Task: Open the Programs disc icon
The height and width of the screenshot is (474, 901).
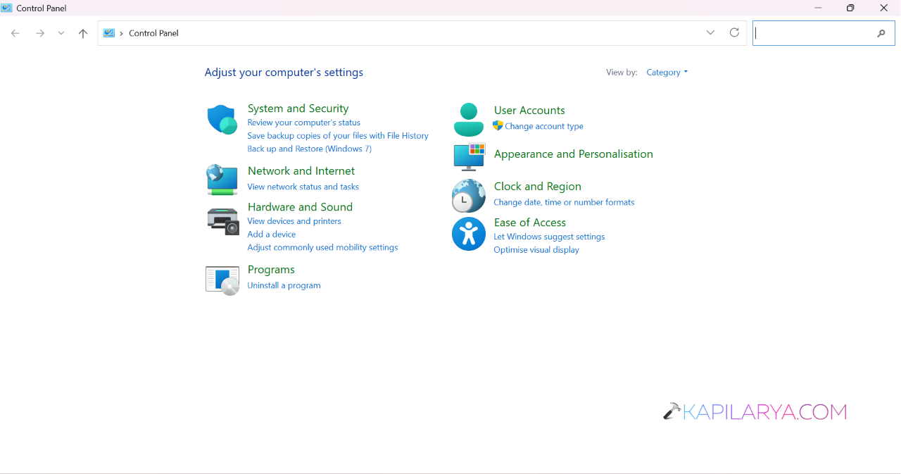Action: 222,280
